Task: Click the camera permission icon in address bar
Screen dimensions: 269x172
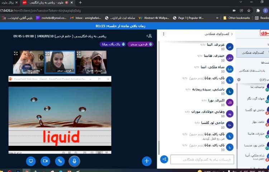Action: tap(234, 11)
